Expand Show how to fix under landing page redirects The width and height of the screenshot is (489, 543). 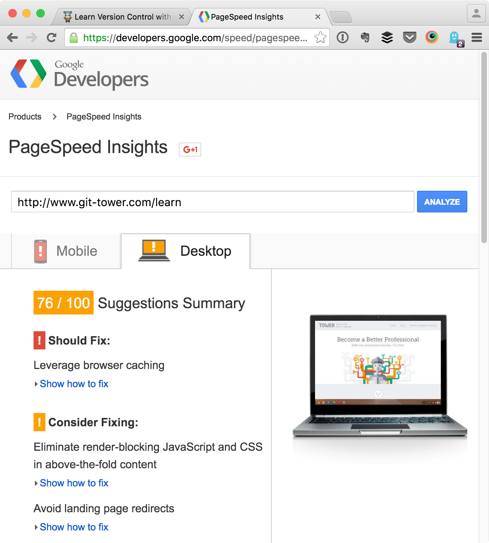[74, 527]
